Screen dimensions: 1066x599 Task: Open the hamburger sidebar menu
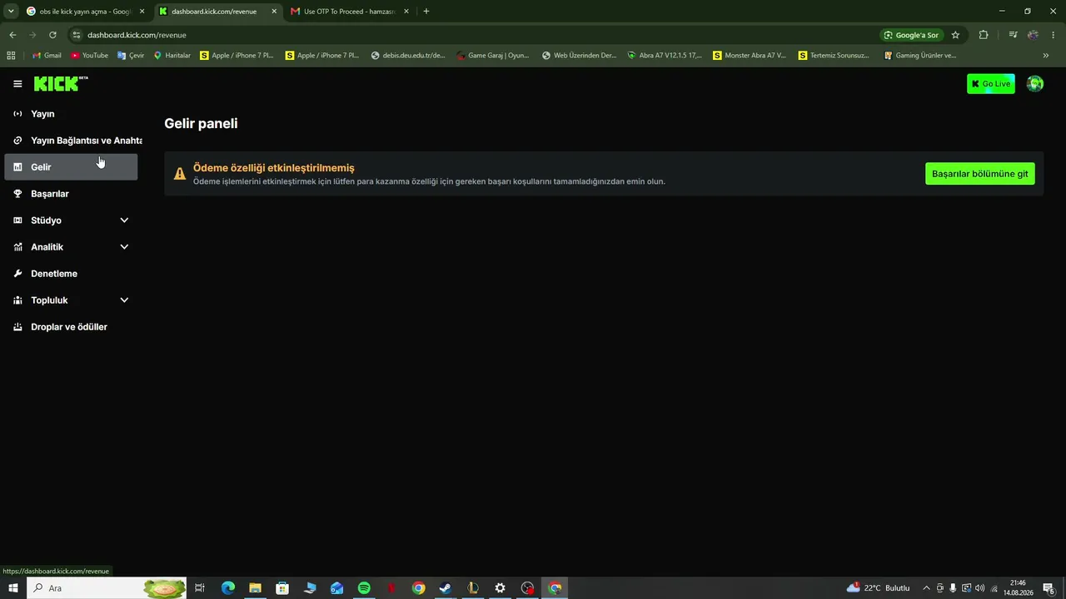coord(17,84)
